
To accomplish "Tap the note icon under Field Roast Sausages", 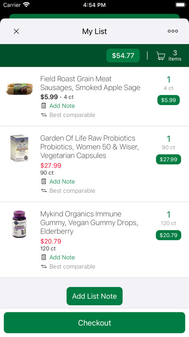I will coord(44,106).
